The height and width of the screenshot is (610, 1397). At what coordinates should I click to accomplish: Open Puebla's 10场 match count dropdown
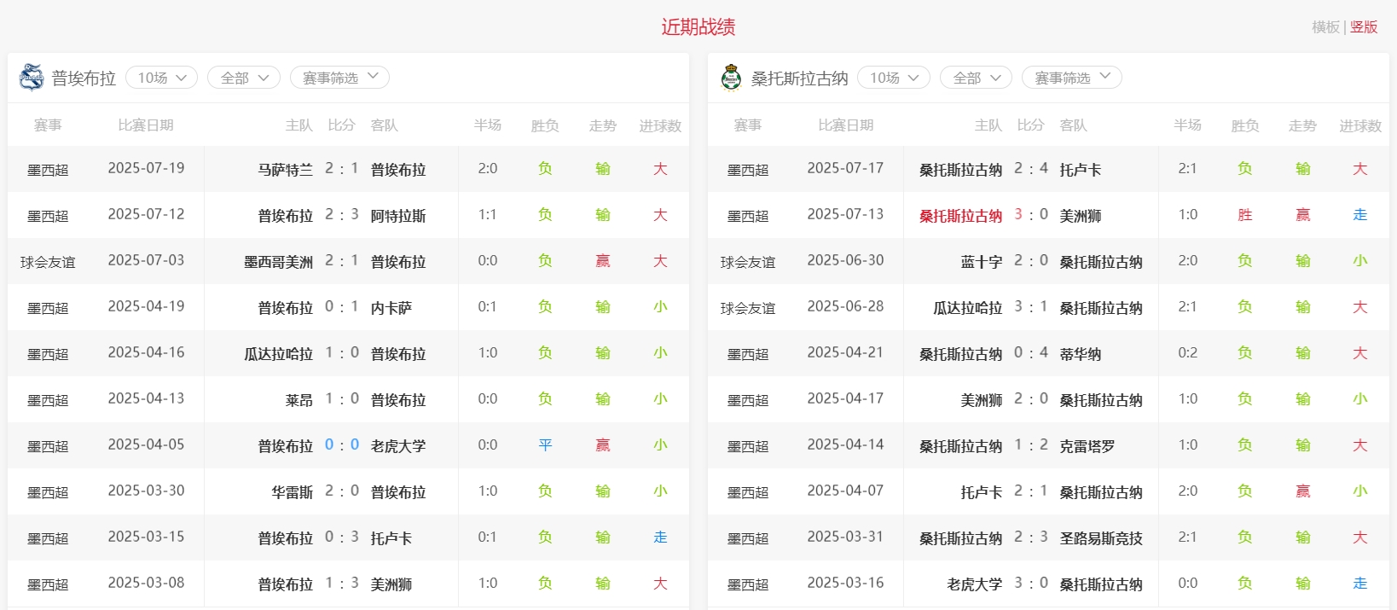point(161,78)
